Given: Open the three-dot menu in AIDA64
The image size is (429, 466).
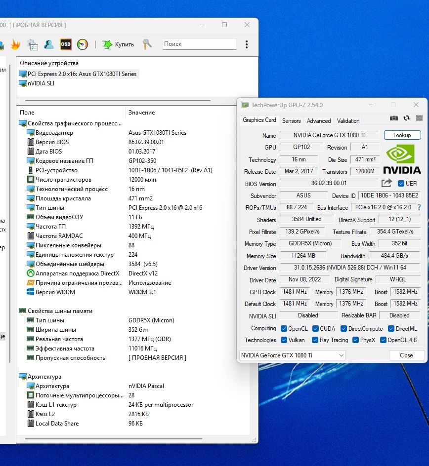Looking at the screenshot, I should tap(246, 44).
